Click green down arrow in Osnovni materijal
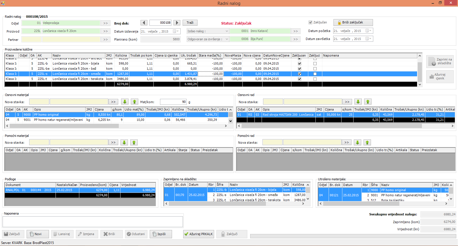Screen dimensions: 458x246 [125, 102]
